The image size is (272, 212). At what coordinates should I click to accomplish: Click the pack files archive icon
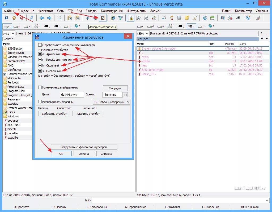(x=70, y=18)
